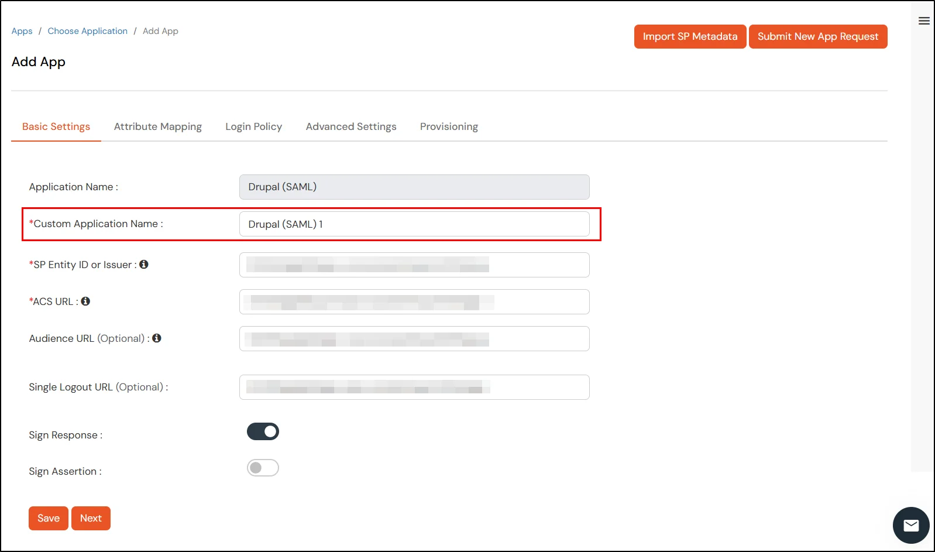
Task: Click the Single Logout URL (Optional) label
Action: click(98, 387)
